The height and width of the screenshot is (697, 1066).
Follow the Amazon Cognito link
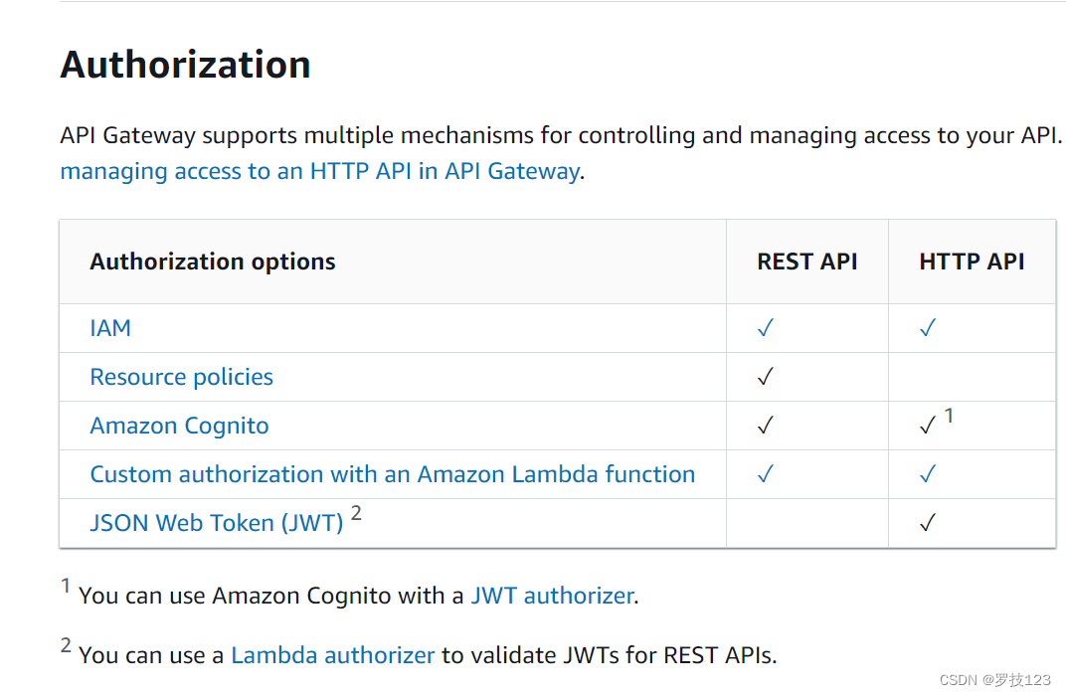coord(179,426)
